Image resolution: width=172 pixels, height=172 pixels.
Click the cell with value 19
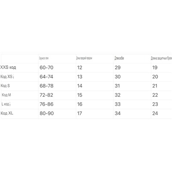click(x=155, y=68)
